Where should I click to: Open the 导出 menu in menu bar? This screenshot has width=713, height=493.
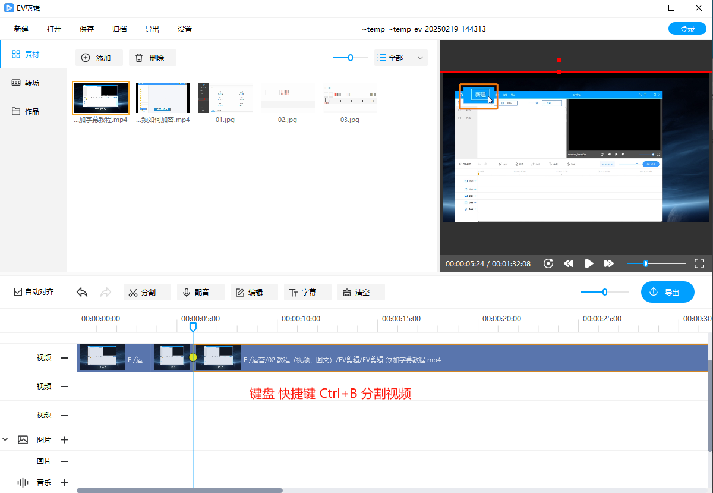(x=152, y=29)
